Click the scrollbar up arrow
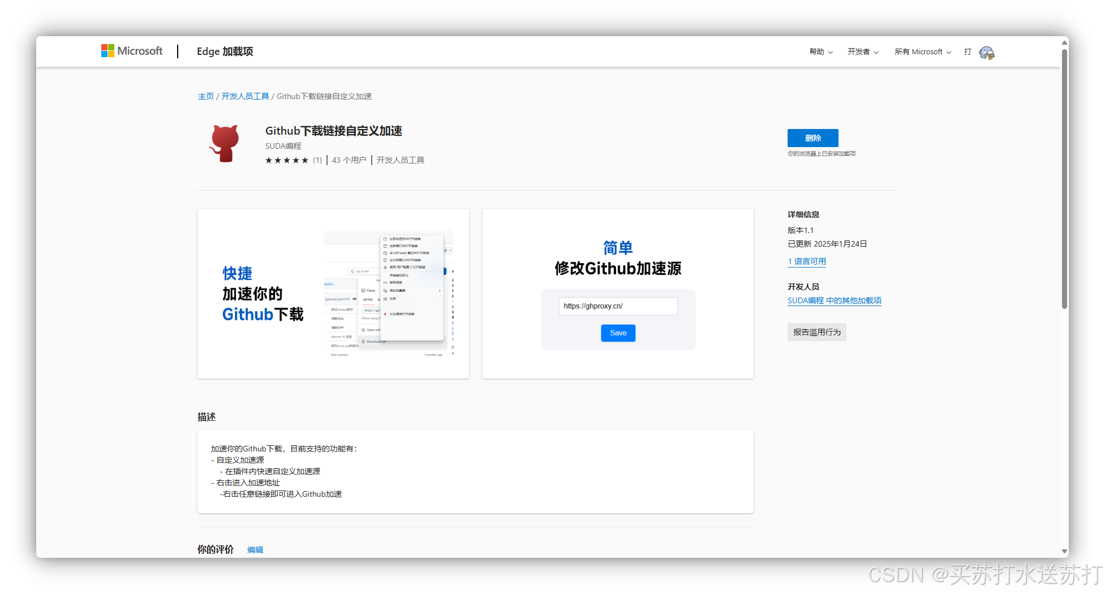The height and width of the screenshot is (594, 1105). coord(1064,42)
